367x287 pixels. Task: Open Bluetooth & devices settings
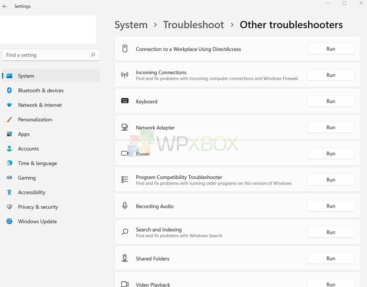[51, 90]
